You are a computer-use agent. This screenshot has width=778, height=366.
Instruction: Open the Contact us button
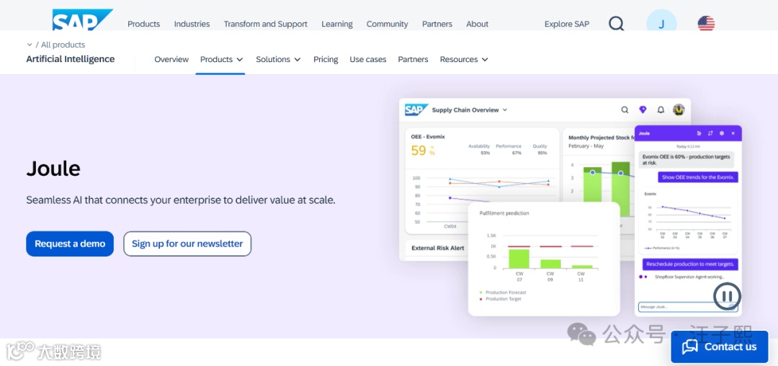click(720, 347)
